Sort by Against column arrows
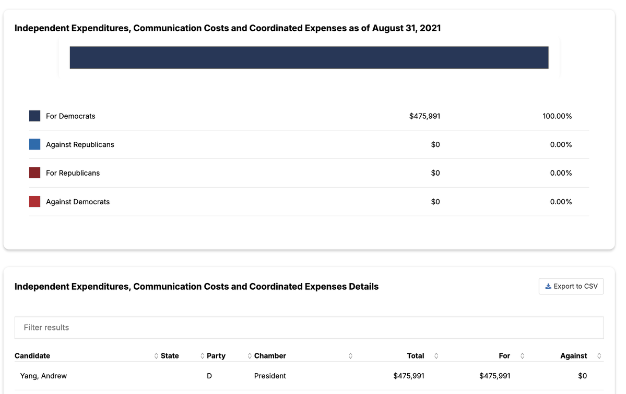This screenshot has height=394, width=626. [x=599, y=356]
